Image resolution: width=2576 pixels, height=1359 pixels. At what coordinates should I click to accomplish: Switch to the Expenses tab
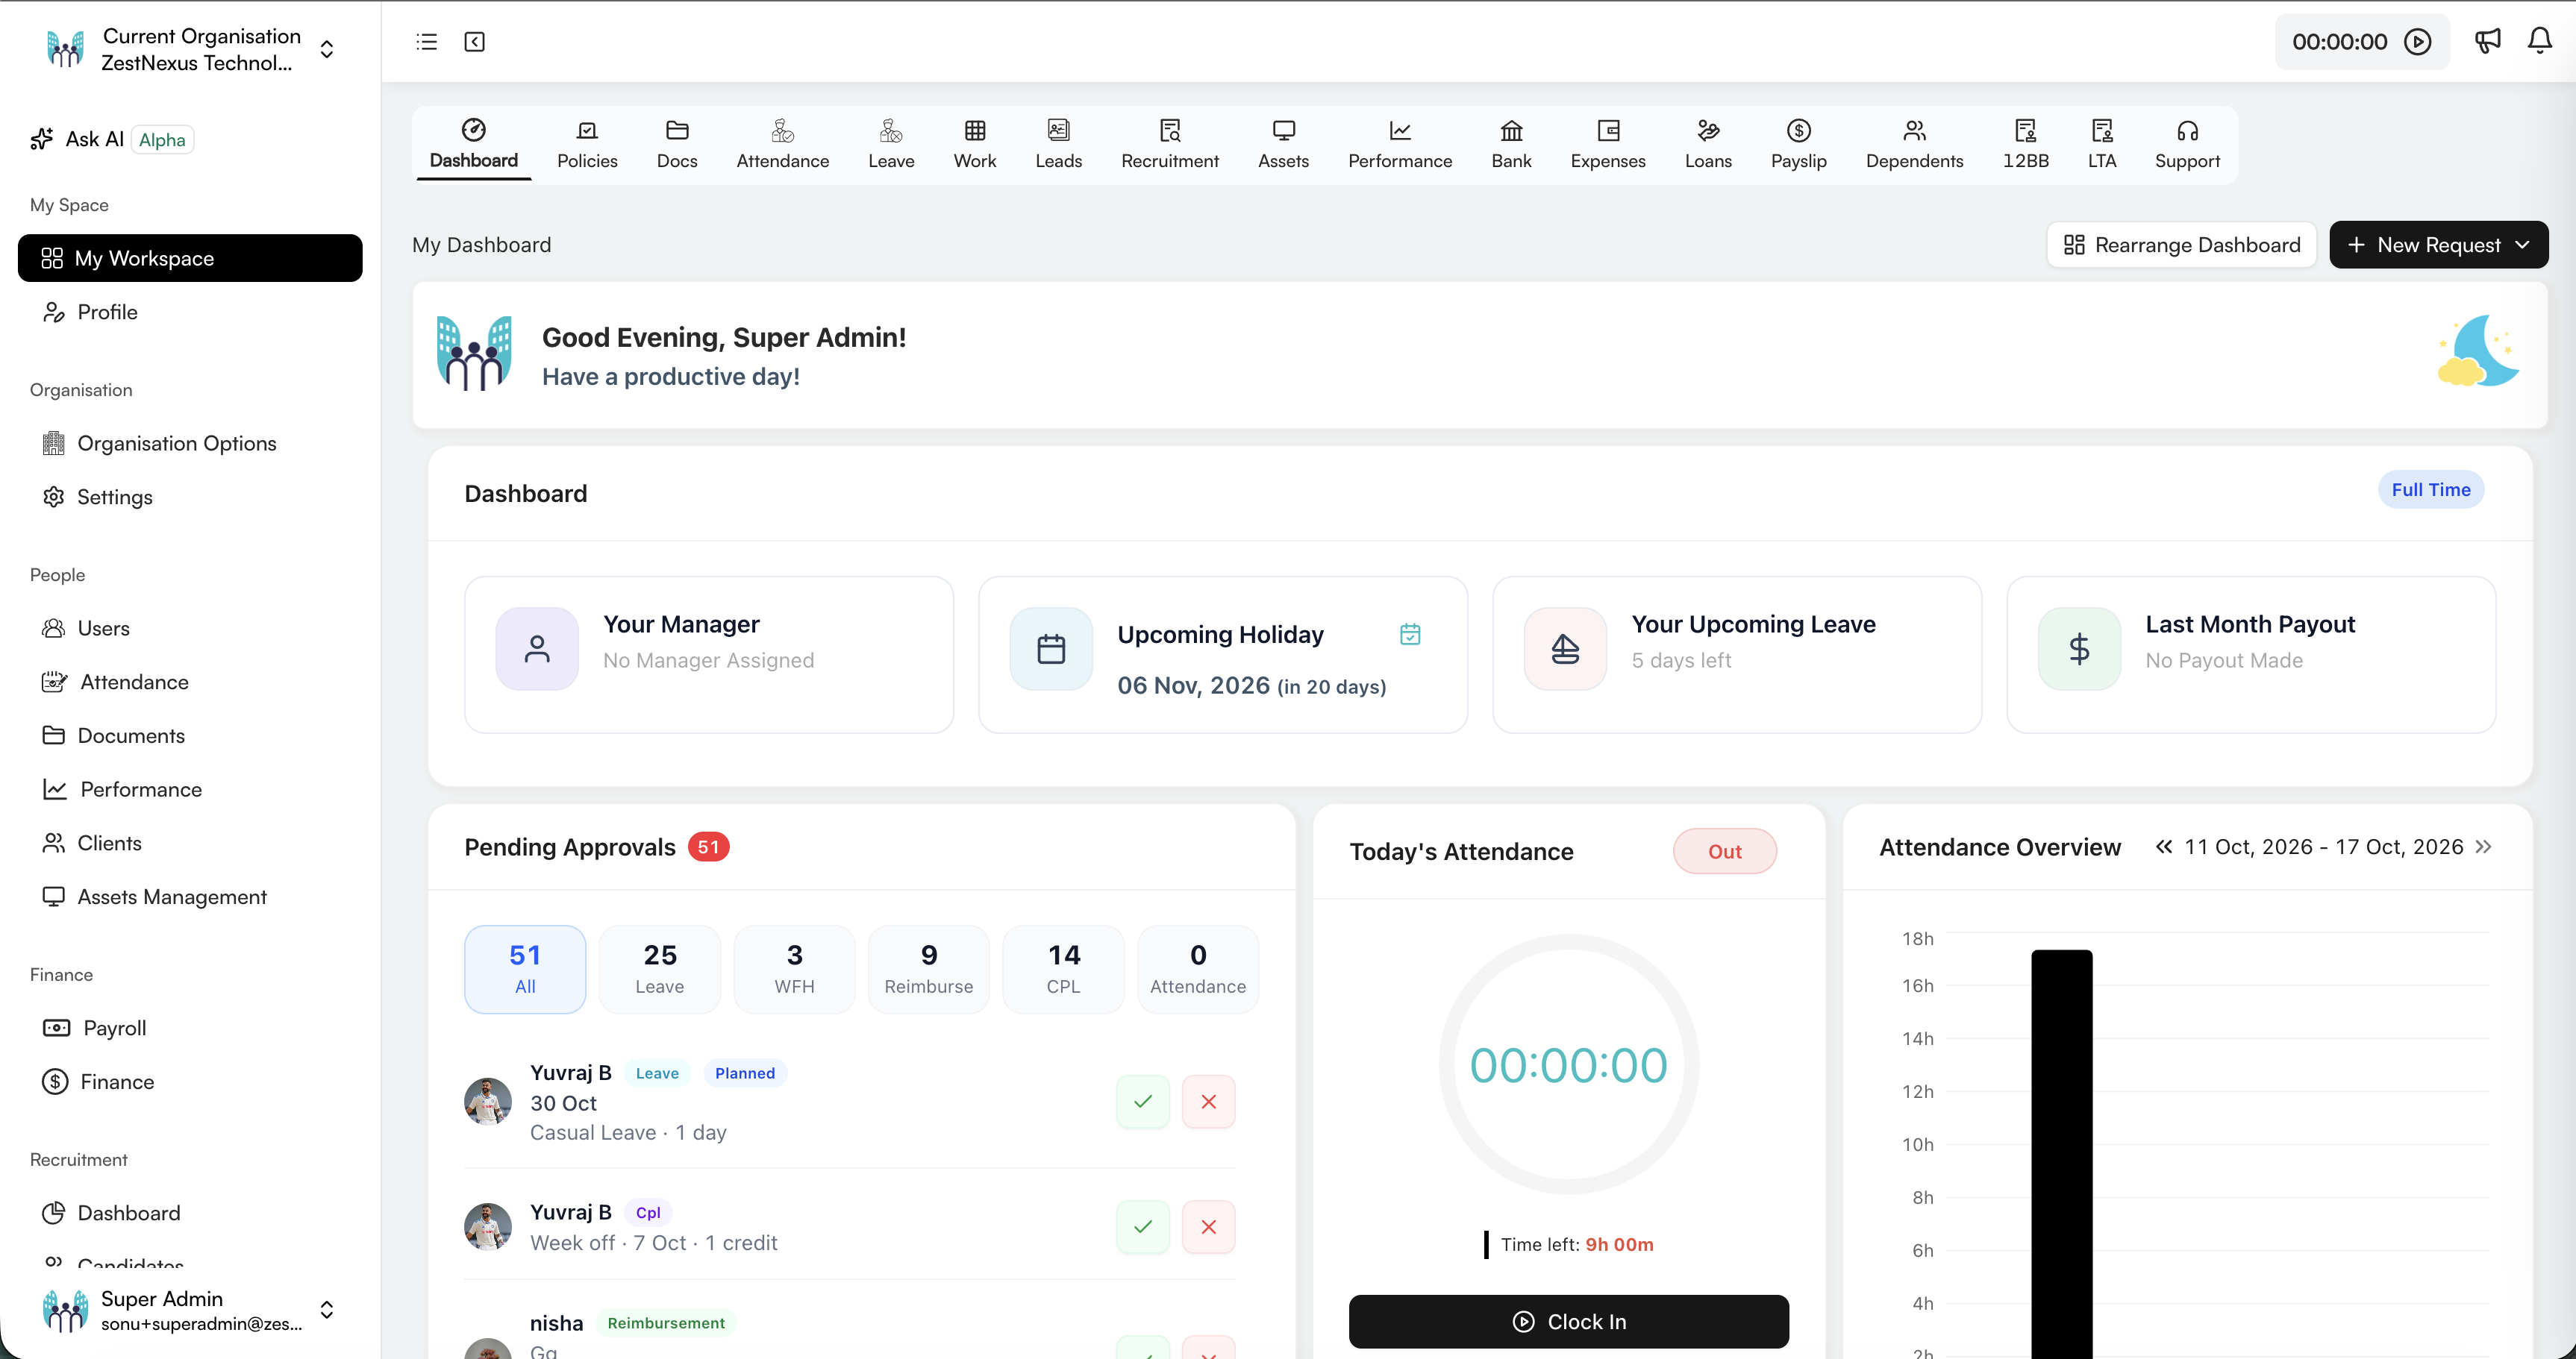coord(1608,145)
